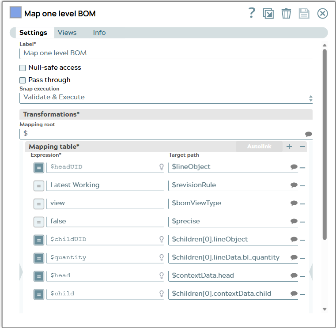Viewport: 336px width, 328px height.
Task: Click suggestion bulb for $head expression
Action: [162, 275]
